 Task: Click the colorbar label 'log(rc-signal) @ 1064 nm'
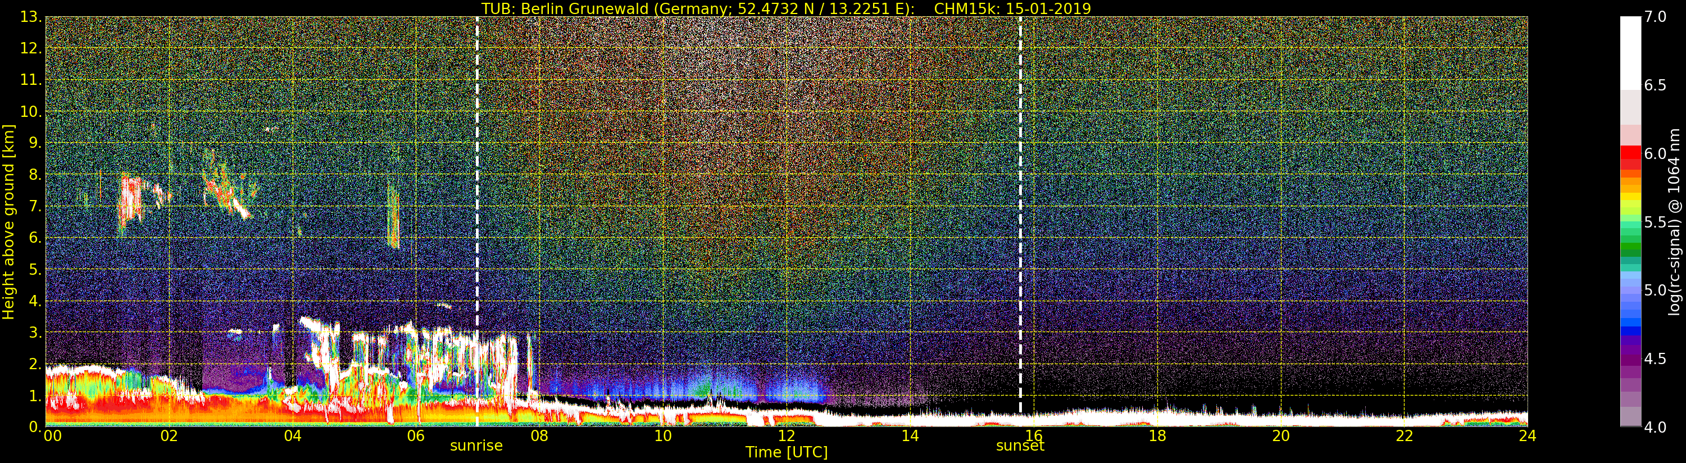[1675, 222]
